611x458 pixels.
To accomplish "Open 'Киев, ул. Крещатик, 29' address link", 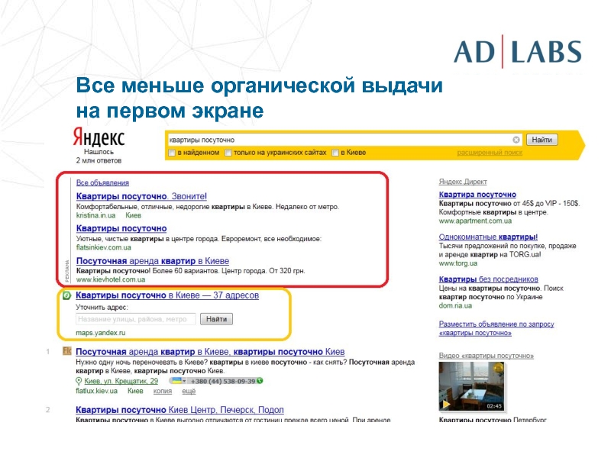I will tap(121, 381).
